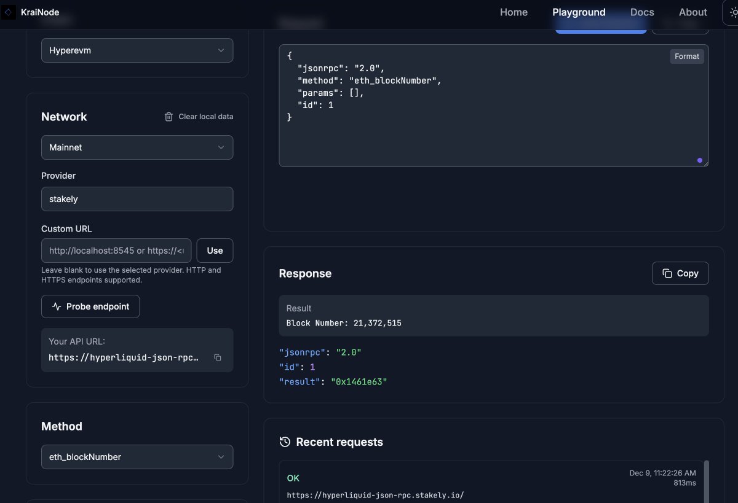Screen dimensions: 738x503
Task: Click the pulse icon on Probe endpoint
Action: tap(57, 306)
